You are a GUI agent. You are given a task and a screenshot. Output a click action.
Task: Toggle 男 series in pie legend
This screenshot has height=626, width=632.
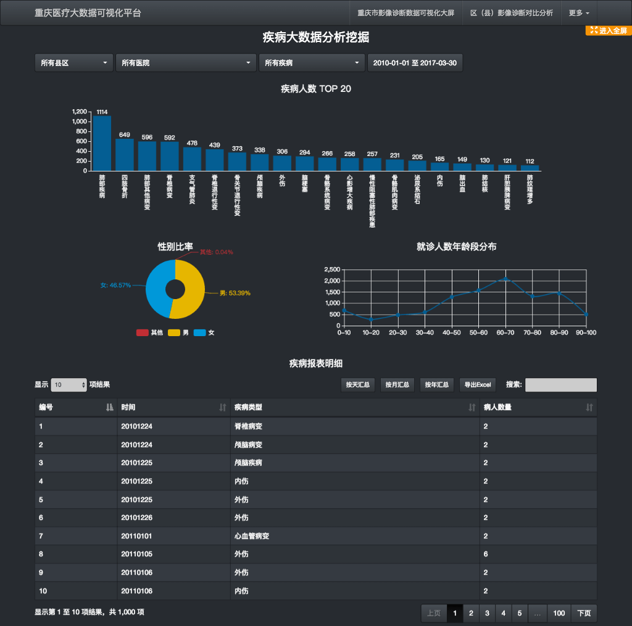point(180,333)
